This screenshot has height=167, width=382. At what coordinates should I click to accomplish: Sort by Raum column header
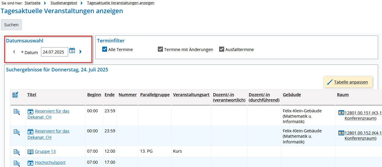(343, 95)
